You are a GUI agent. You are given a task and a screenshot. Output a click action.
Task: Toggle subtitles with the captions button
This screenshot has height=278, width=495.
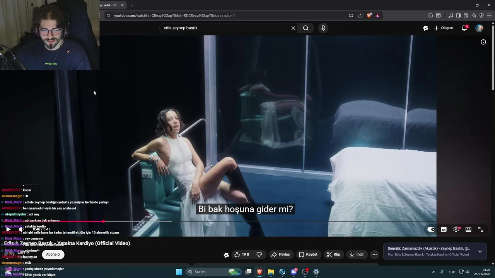[x=444, y=229]
